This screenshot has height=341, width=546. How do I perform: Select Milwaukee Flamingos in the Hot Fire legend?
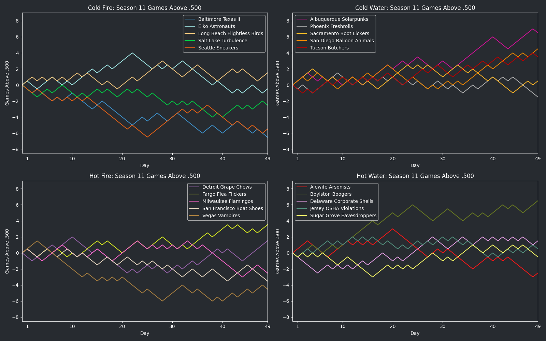pyautogui.click(x=227, y=201)
